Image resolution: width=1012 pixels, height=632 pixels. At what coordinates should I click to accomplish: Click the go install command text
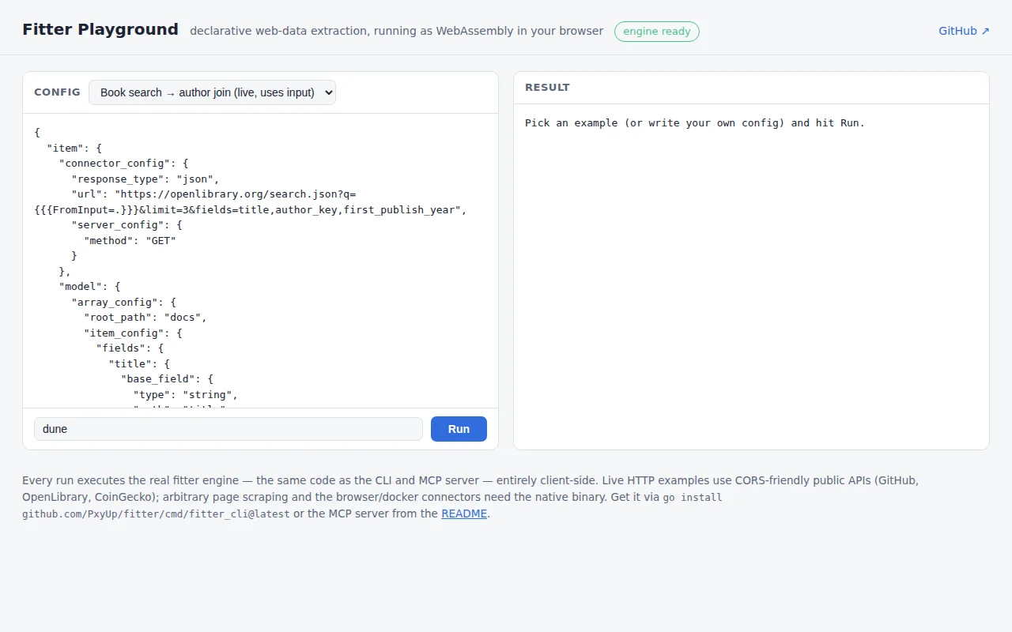tap(693, 498)
